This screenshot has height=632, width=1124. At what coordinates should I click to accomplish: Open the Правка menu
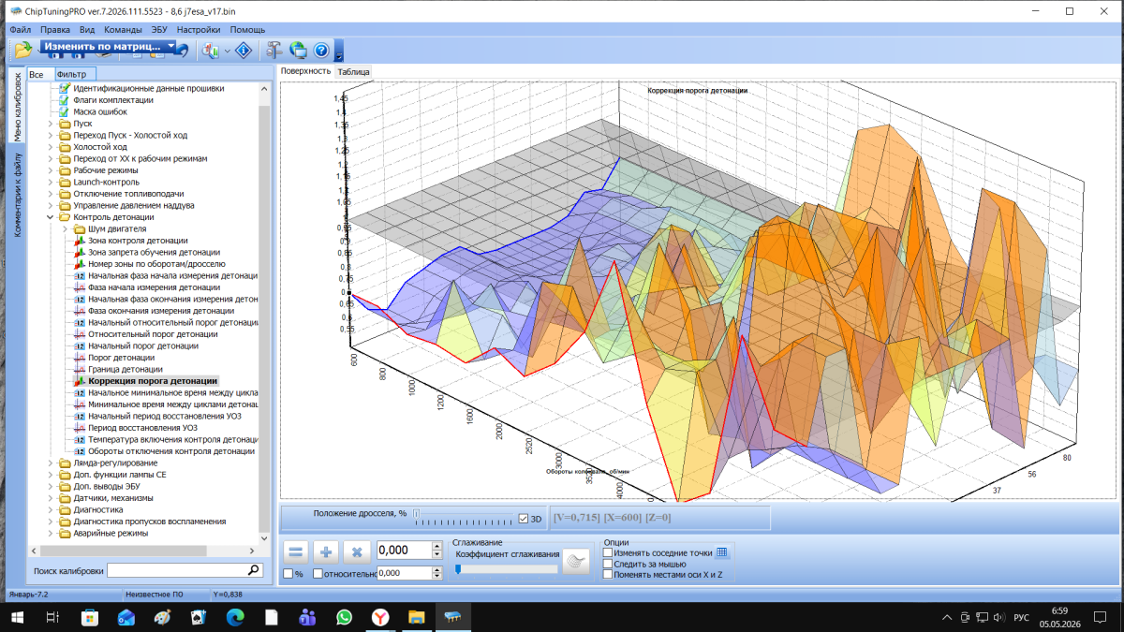tap(55, 30)
